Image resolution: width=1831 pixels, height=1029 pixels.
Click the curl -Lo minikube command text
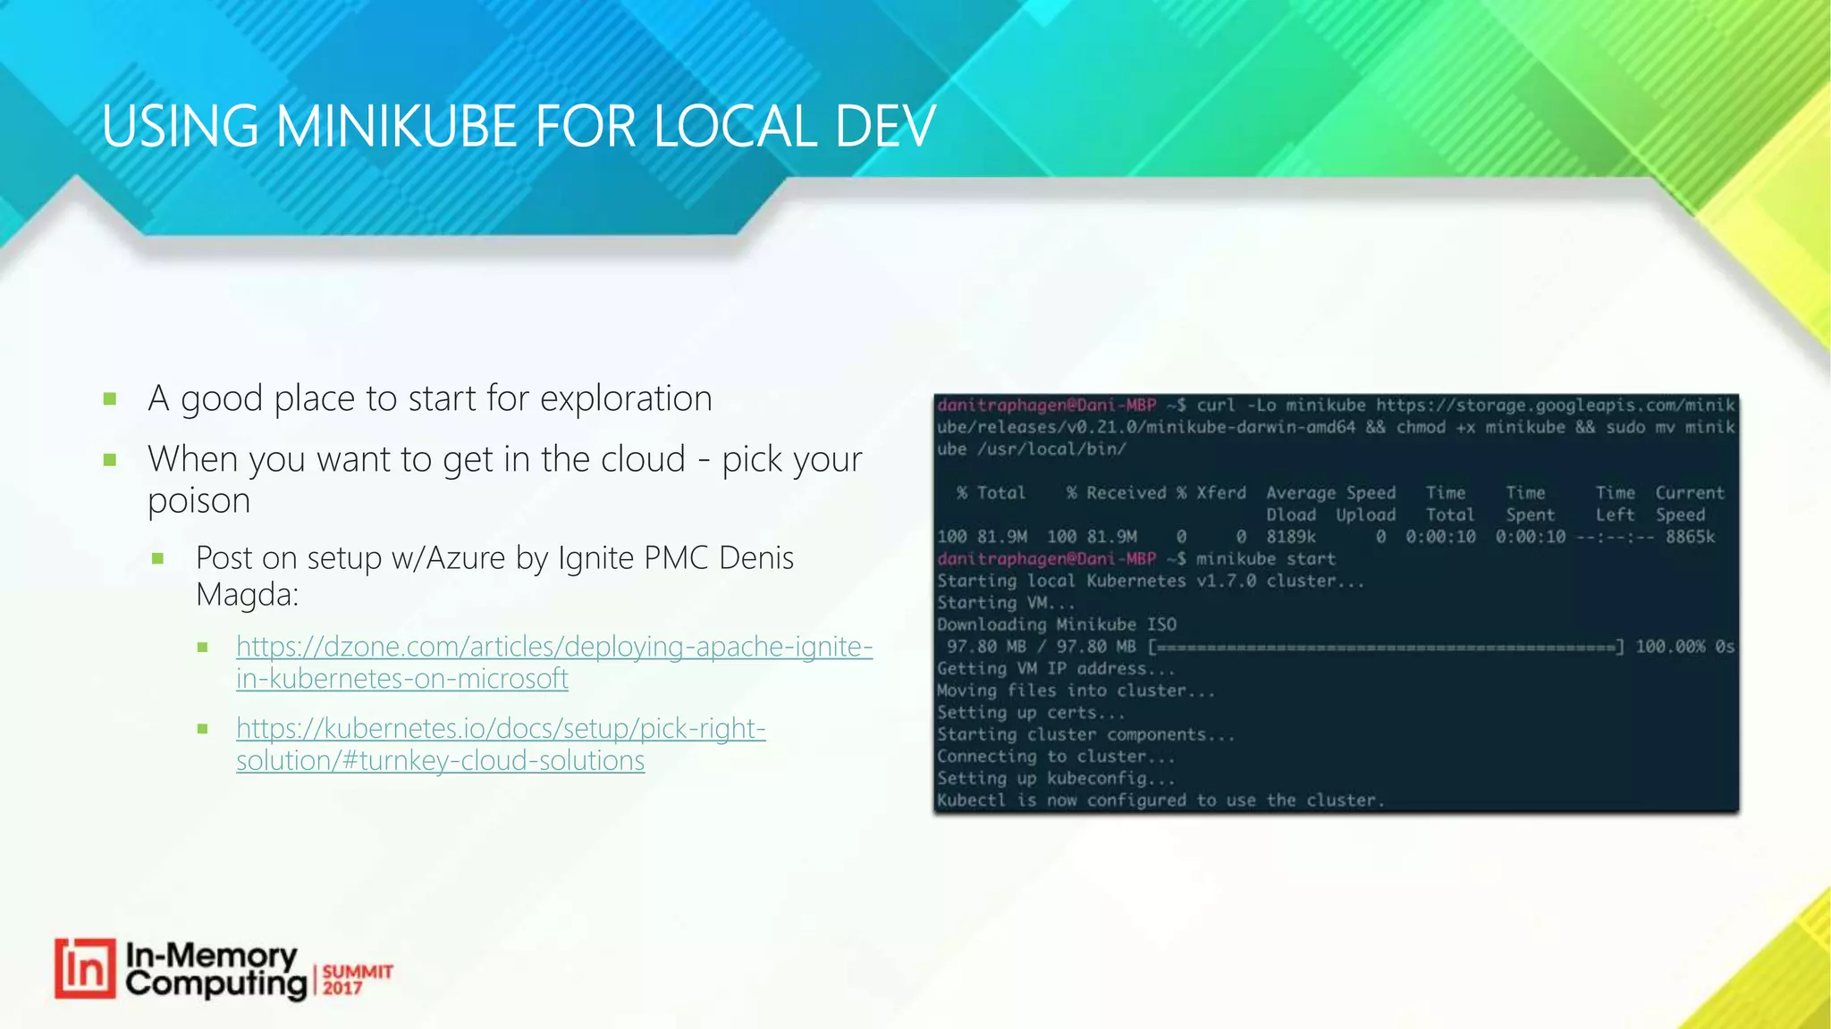point(1336,427)
